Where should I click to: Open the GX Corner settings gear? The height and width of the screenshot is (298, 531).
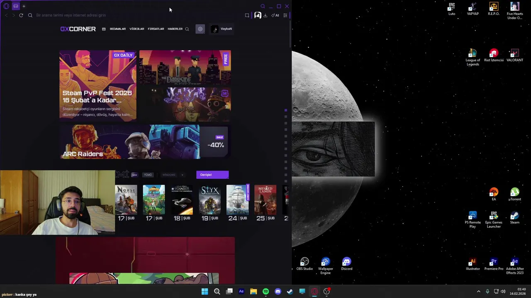(200, 29)
